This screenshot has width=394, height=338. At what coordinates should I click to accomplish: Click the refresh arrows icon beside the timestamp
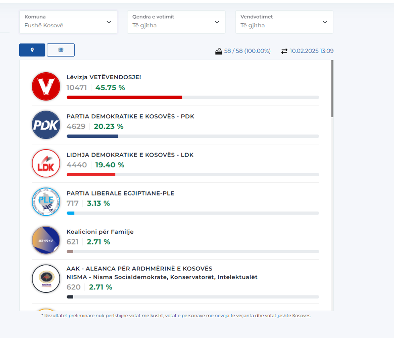point(284,51)
